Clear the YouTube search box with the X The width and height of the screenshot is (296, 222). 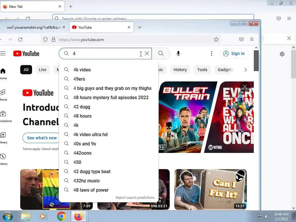pyautogui.click(x=147, y=53)
